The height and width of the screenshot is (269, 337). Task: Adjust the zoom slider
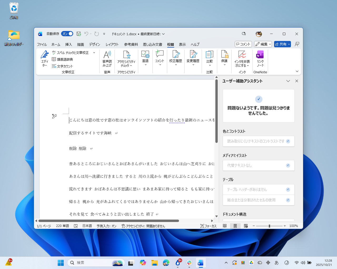click(269, 226)
